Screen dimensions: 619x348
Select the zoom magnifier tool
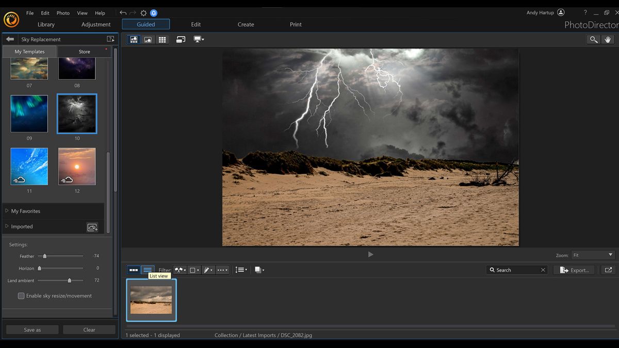pyautogui.click(x=593, y=39)
